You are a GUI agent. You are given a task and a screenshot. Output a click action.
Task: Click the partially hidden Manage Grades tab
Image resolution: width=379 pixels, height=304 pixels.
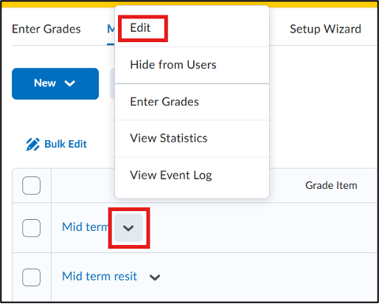point(111,30)
